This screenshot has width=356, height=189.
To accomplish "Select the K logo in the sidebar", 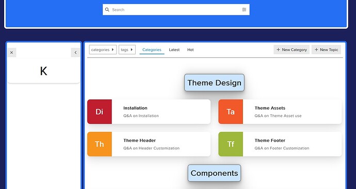I will [x=43, y=71].
